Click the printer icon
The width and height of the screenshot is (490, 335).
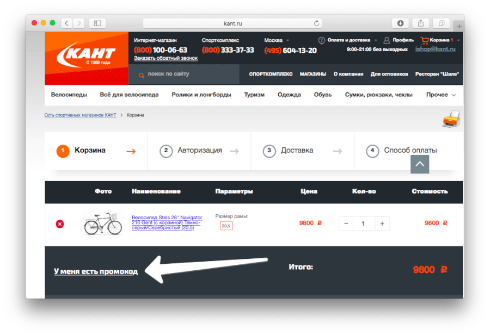[452, 118]
